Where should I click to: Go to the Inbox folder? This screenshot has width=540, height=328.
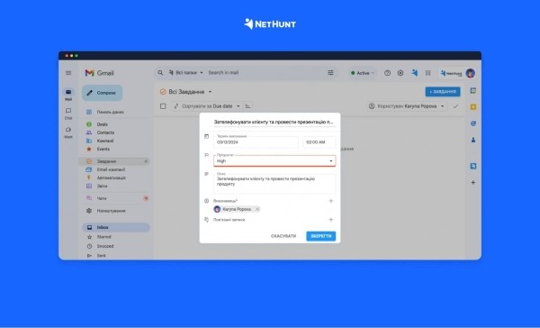116,227
